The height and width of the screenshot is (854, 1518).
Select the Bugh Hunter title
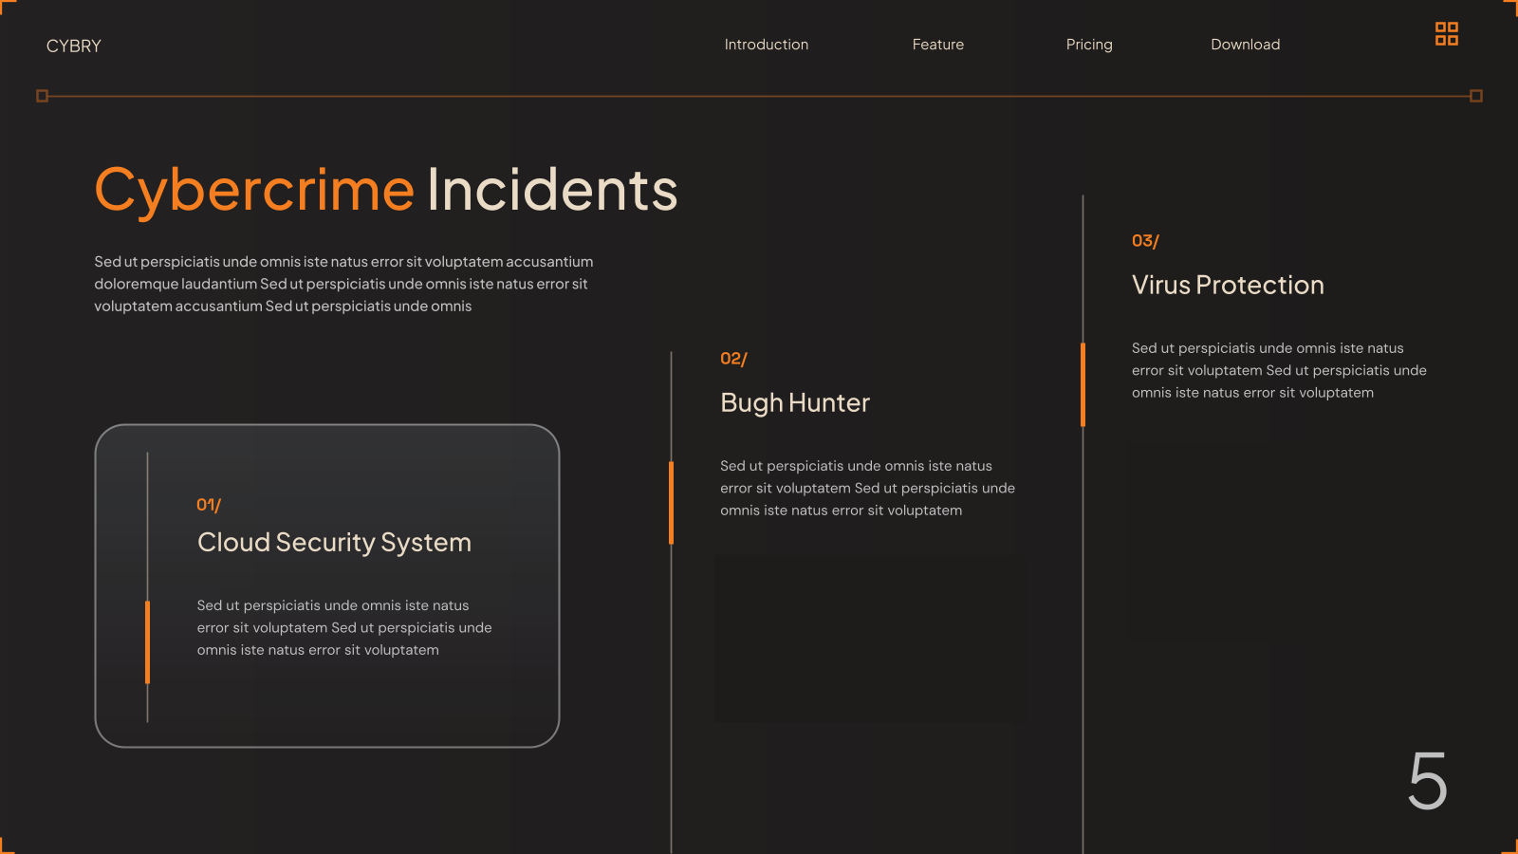click(x=795, y=402)
